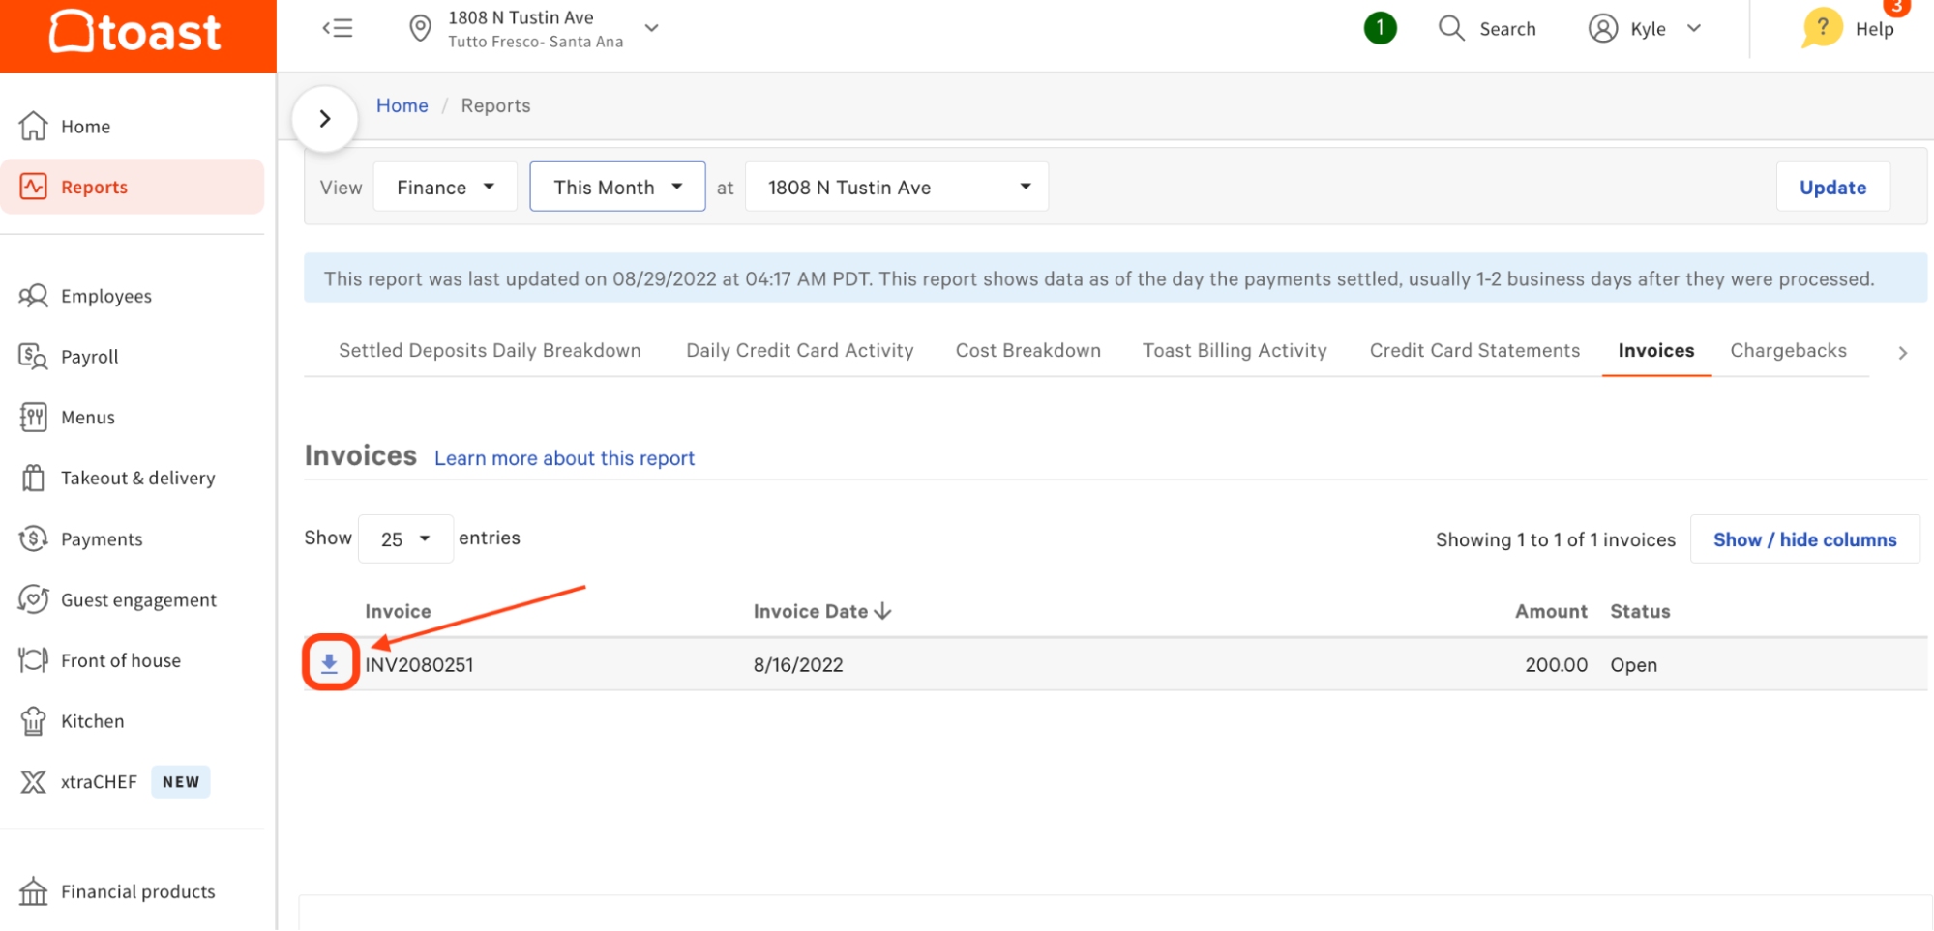Sort by the Invoice Date column

point(821,611)
